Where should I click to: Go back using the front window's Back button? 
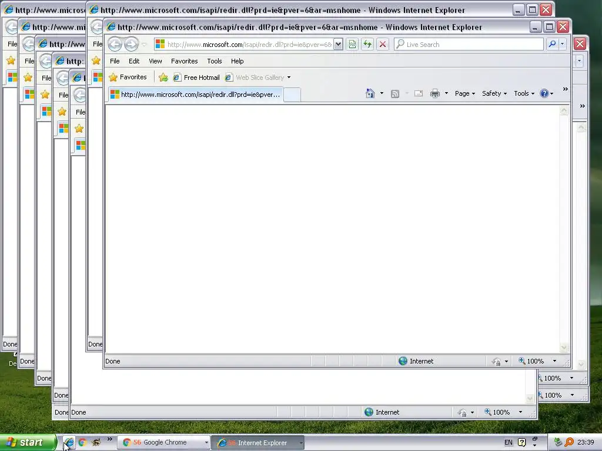115,45
